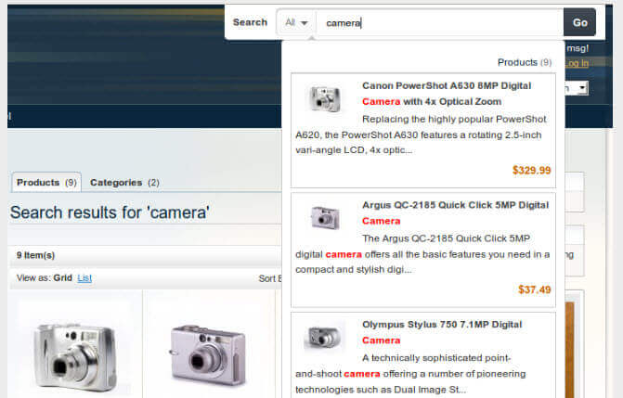
Task: Click the search input containing 'camera'
Action: click(438, 22)
